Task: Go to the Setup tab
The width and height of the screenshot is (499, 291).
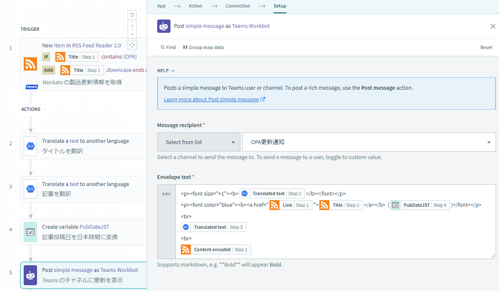Action: [x=280, y=6]
